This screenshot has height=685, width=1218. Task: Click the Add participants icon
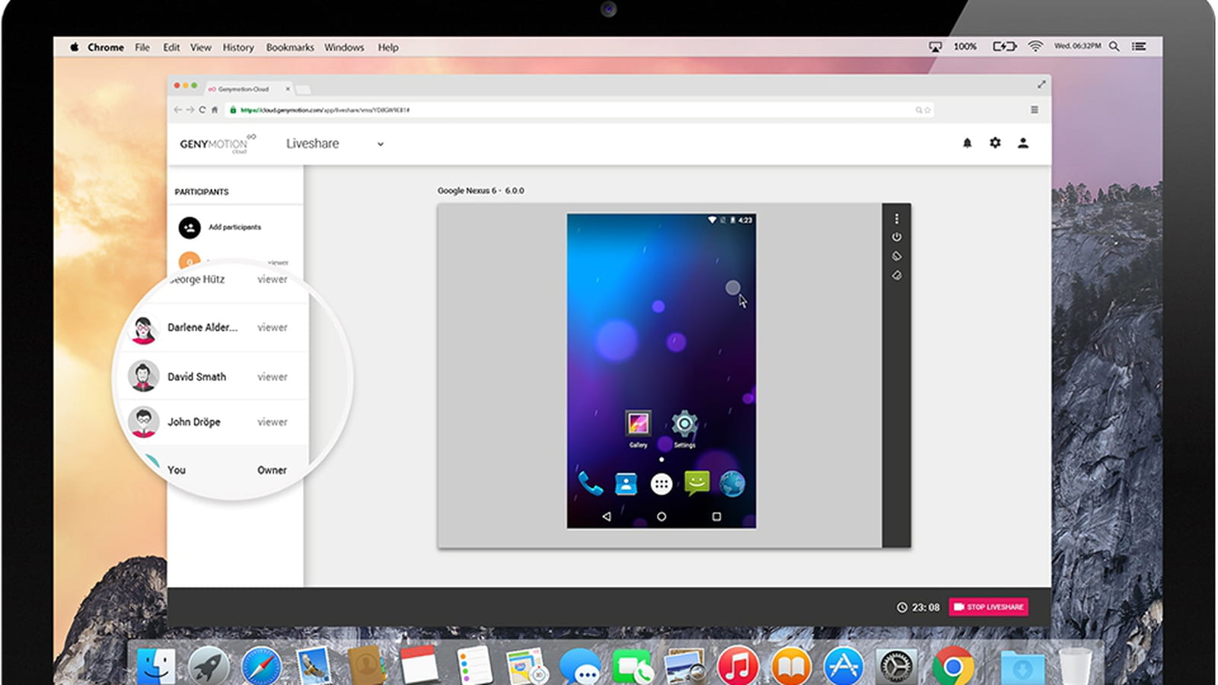[190, 227]
